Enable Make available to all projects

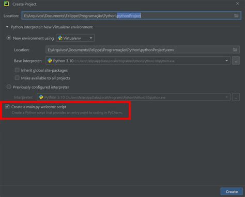click(17, 78)
